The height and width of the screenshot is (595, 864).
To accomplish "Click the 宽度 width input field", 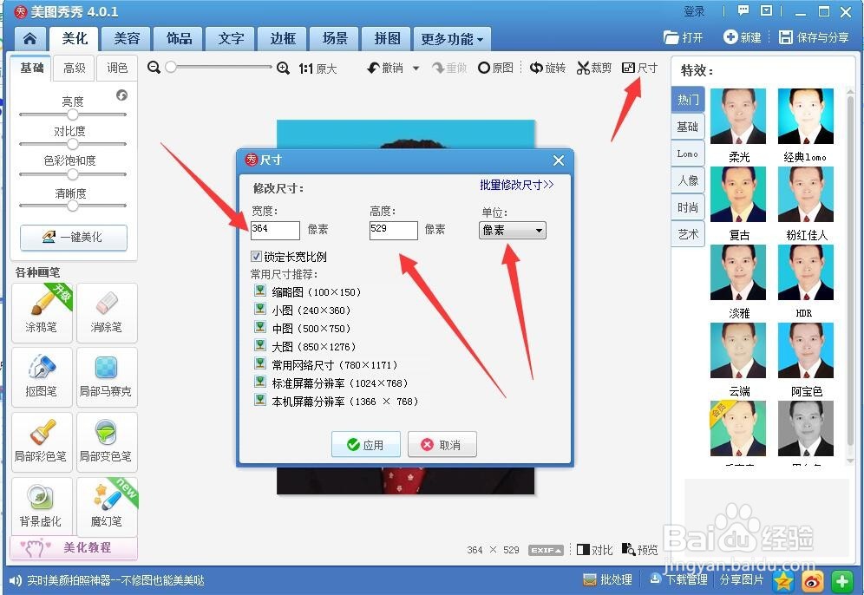I will tap(275, 231).
